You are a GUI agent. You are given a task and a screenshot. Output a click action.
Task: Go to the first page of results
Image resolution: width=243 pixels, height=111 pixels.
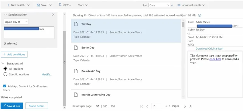[x=142, y=106]
